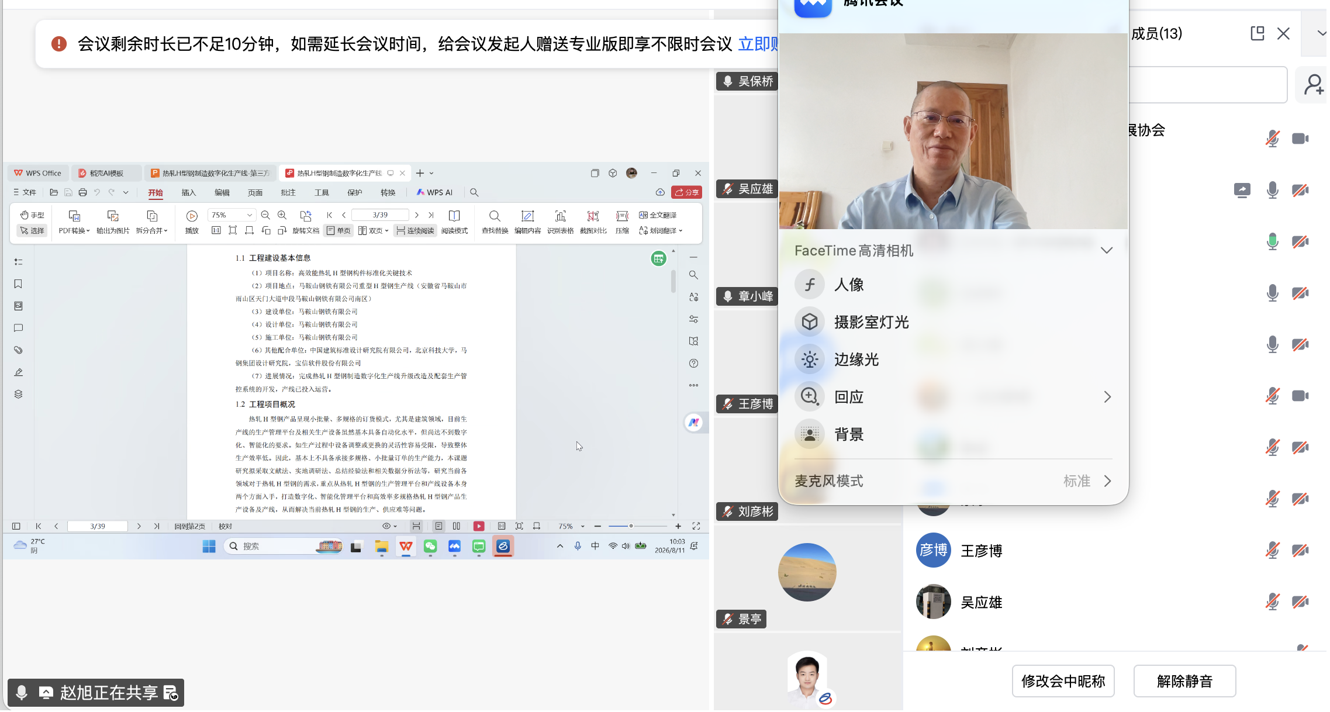Open the 双页 double page dropdown
The image size is (1330, 712).
pos(373,230)
